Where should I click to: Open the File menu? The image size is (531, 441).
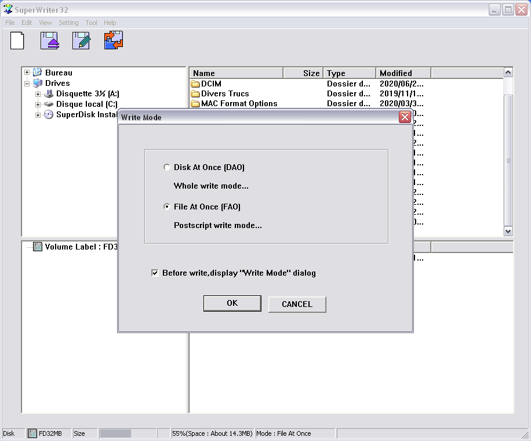click(x=10, y=23)
